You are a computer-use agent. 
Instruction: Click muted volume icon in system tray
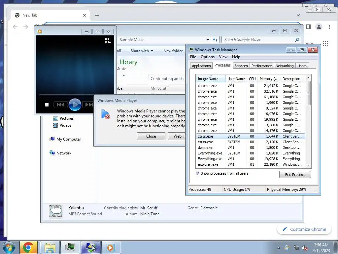(305, 248)
